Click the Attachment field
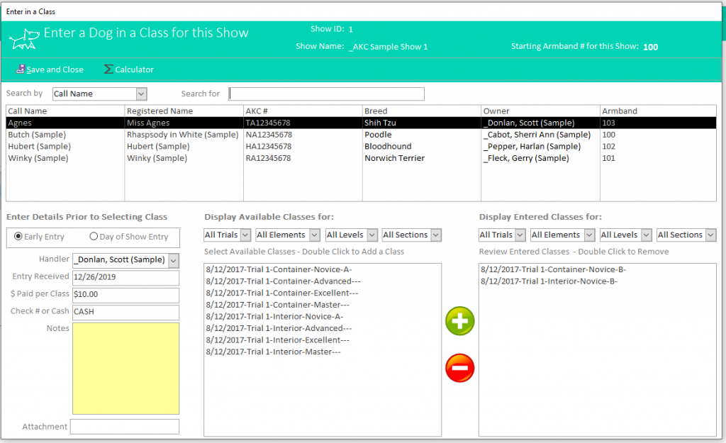 [125, 427]
